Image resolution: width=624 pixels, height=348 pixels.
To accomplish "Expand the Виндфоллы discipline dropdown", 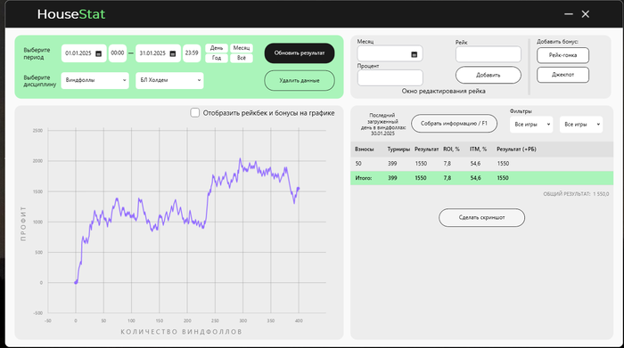I will (x=95, y=80).
